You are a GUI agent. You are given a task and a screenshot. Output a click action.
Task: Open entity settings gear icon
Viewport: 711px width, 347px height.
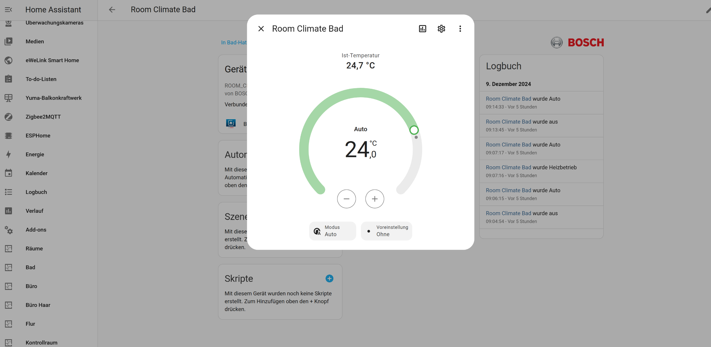pyautogui.click(x=441, y=29)
